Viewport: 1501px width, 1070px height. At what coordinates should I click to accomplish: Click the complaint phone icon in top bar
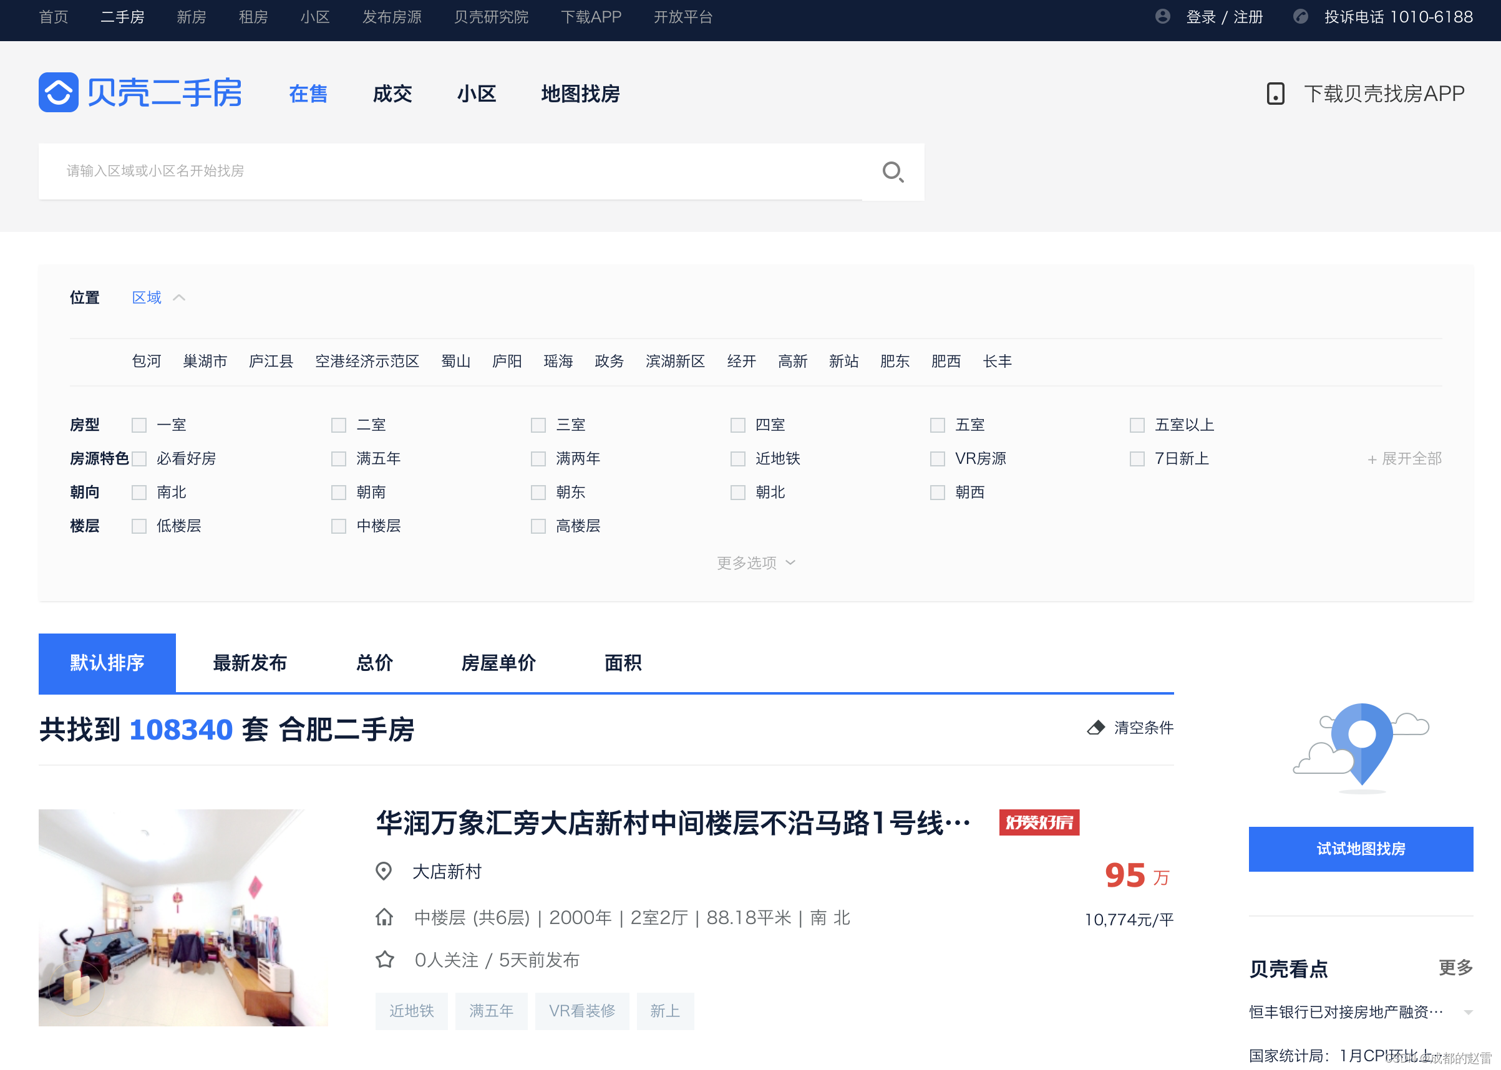point(1300,16)
